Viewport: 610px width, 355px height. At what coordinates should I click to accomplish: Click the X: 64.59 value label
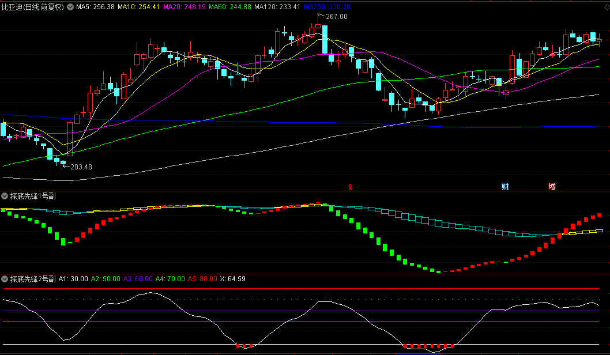point(232,279)
